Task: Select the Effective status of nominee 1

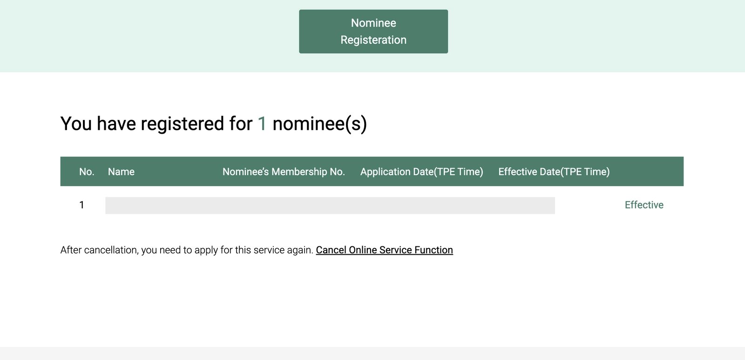Action: click(x=644, y=205)
